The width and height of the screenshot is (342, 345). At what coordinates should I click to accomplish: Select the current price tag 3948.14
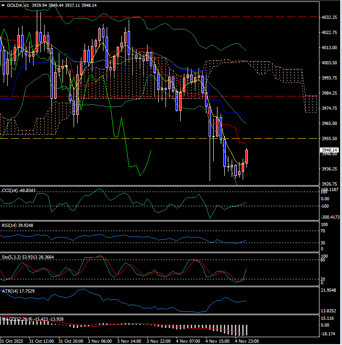click(x=329, y=150)
